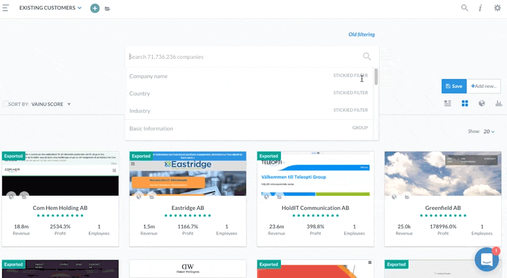507x278 pixels.
Task: Open the chat support bubble
Action: (486, 260)
